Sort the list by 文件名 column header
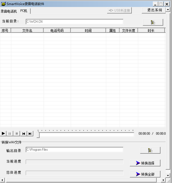This screenshot has width=172, height=183. 27,31
